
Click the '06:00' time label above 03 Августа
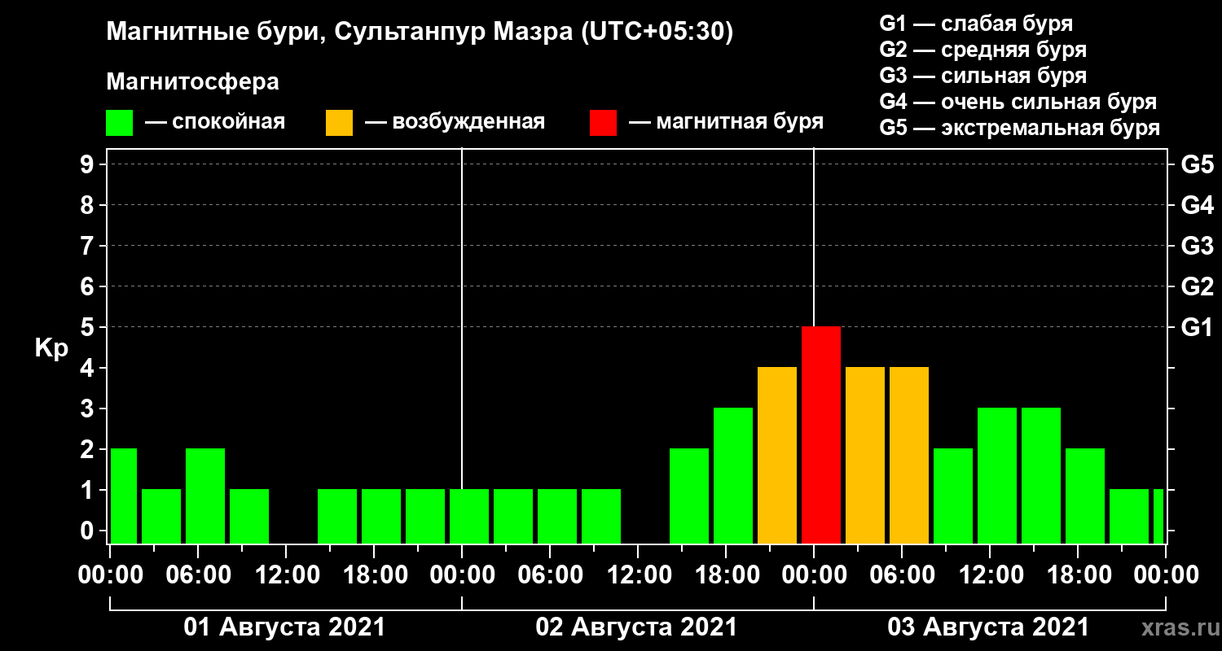point(902,575)
